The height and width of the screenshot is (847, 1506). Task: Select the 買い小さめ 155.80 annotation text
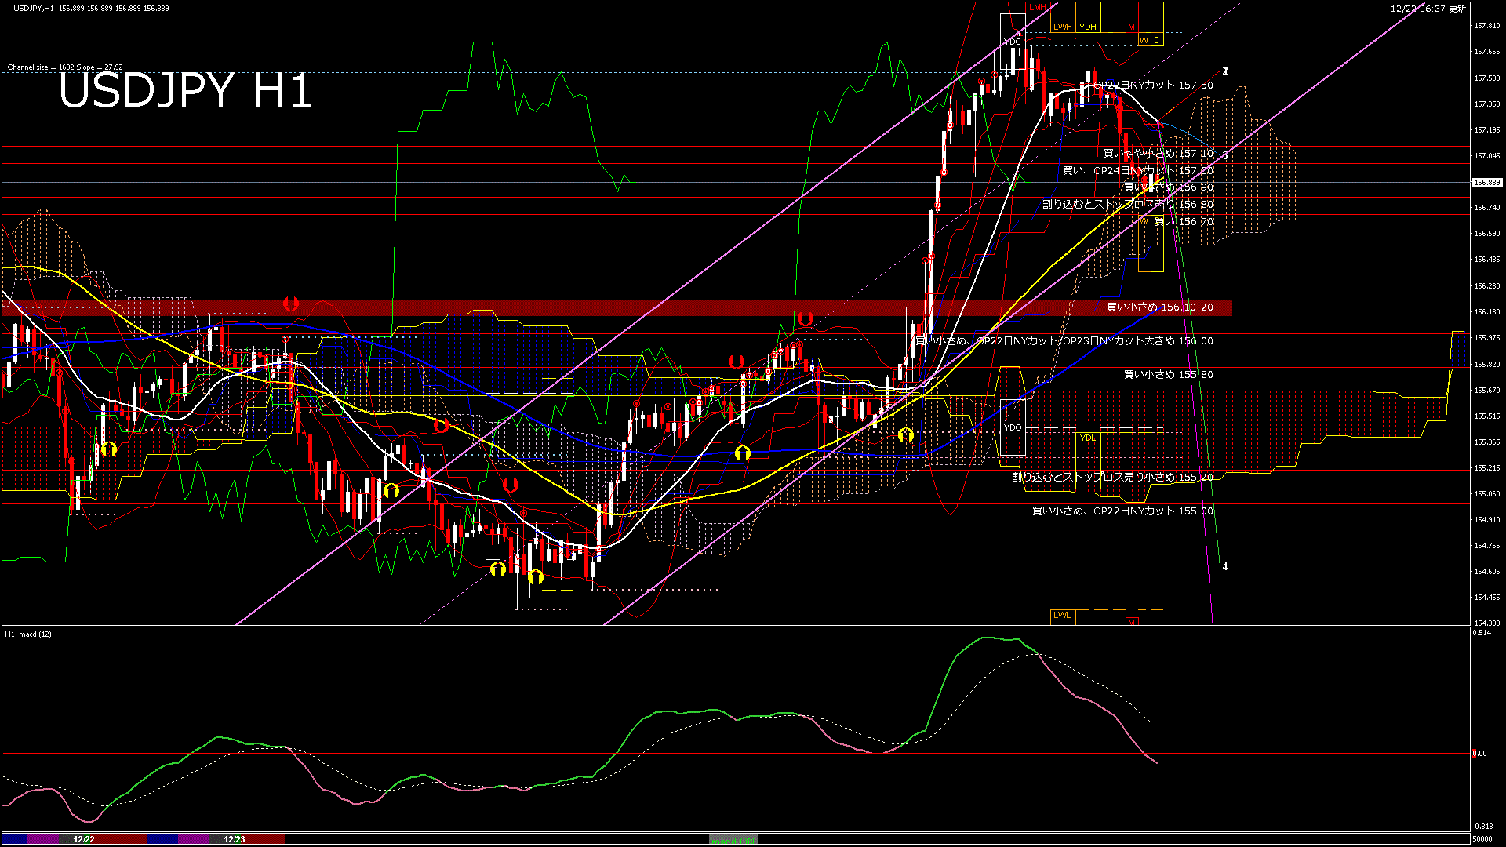tap(1168, 375)
